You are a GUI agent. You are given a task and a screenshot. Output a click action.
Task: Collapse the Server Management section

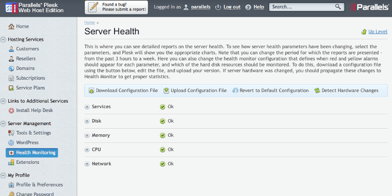coord(3,124)
